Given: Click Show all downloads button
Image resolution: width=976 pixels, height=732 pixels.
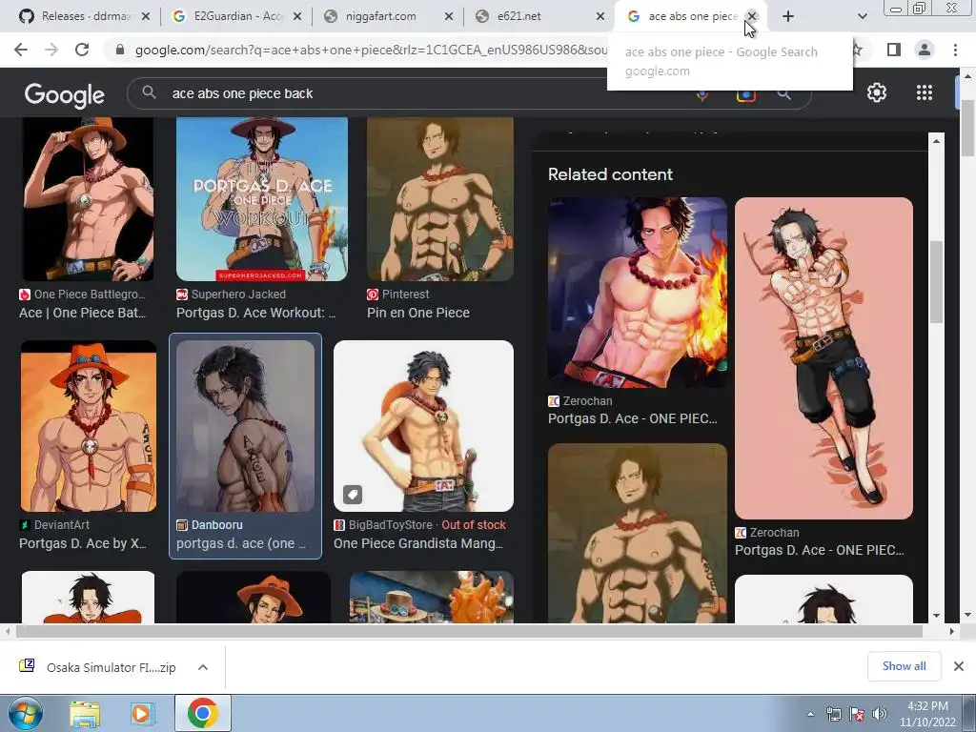Looking at the screenshot, I should click(904, 666).
